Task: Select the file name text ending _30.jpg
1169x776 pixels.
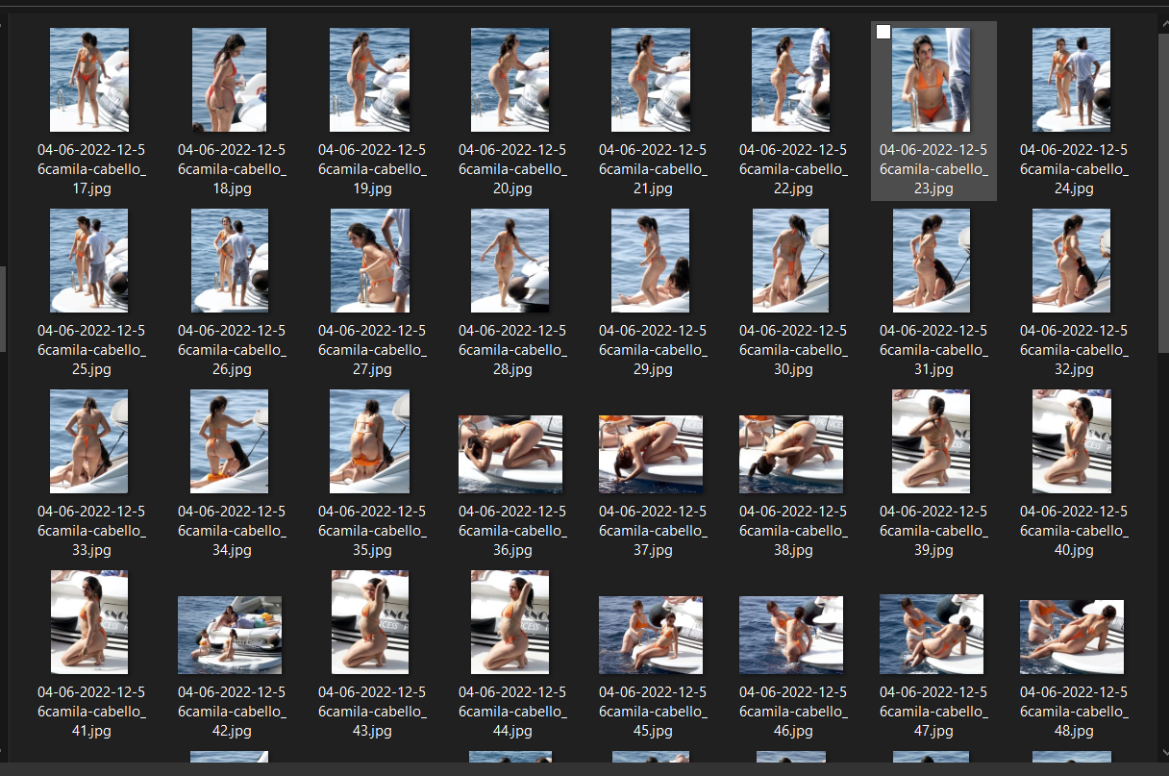Action: [x=792, y=350]
